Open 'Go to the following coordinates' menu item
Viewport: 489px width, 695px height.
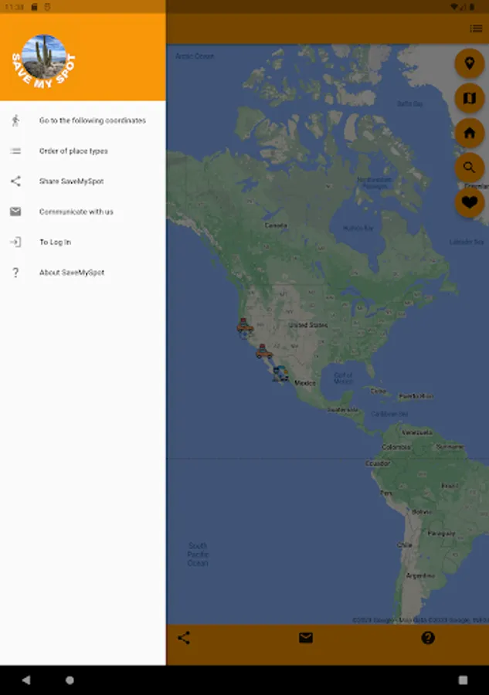coord(83,120)
